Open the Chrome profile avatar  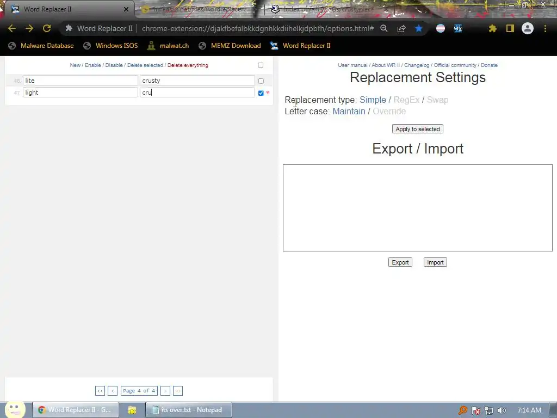(528, 28)
